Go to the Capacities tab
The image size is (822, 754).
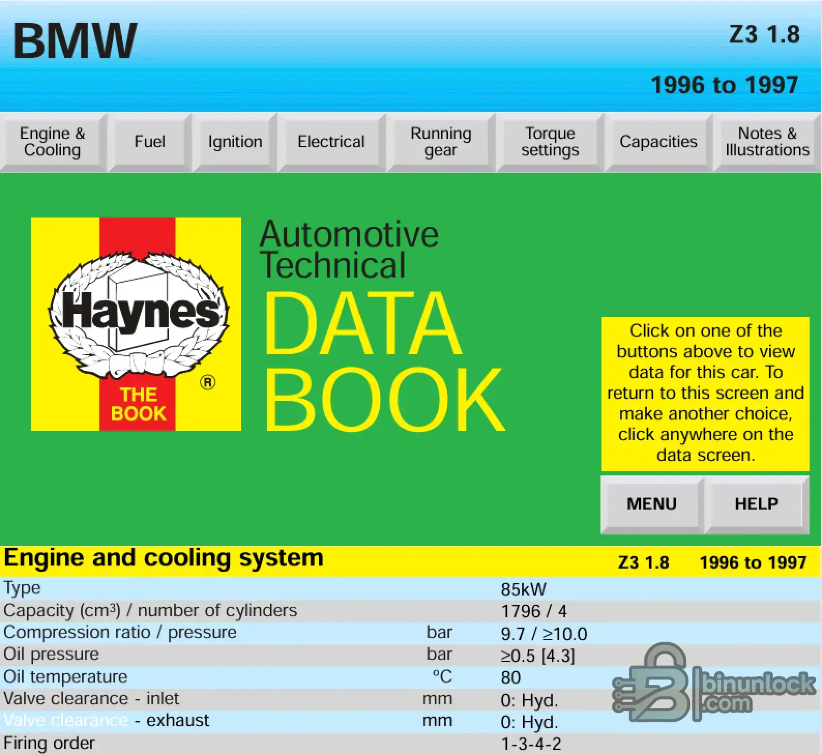[x=658, y=142]
